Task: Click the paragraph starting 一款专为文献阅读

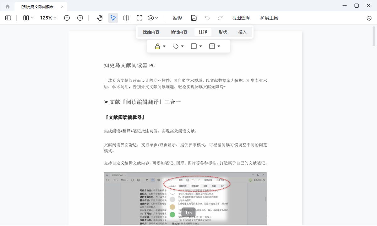Action: pyautogui.click(x=186, y=83)
